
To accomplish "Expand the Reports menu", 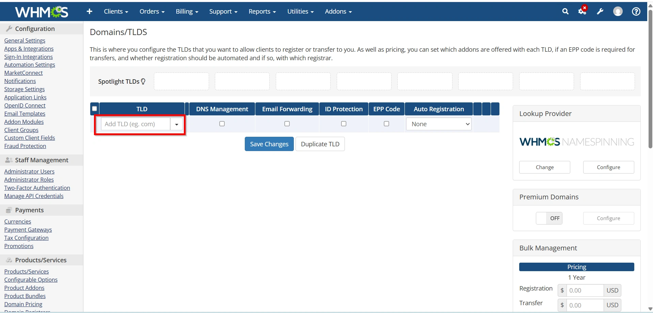I will click(x=262, y=12).
